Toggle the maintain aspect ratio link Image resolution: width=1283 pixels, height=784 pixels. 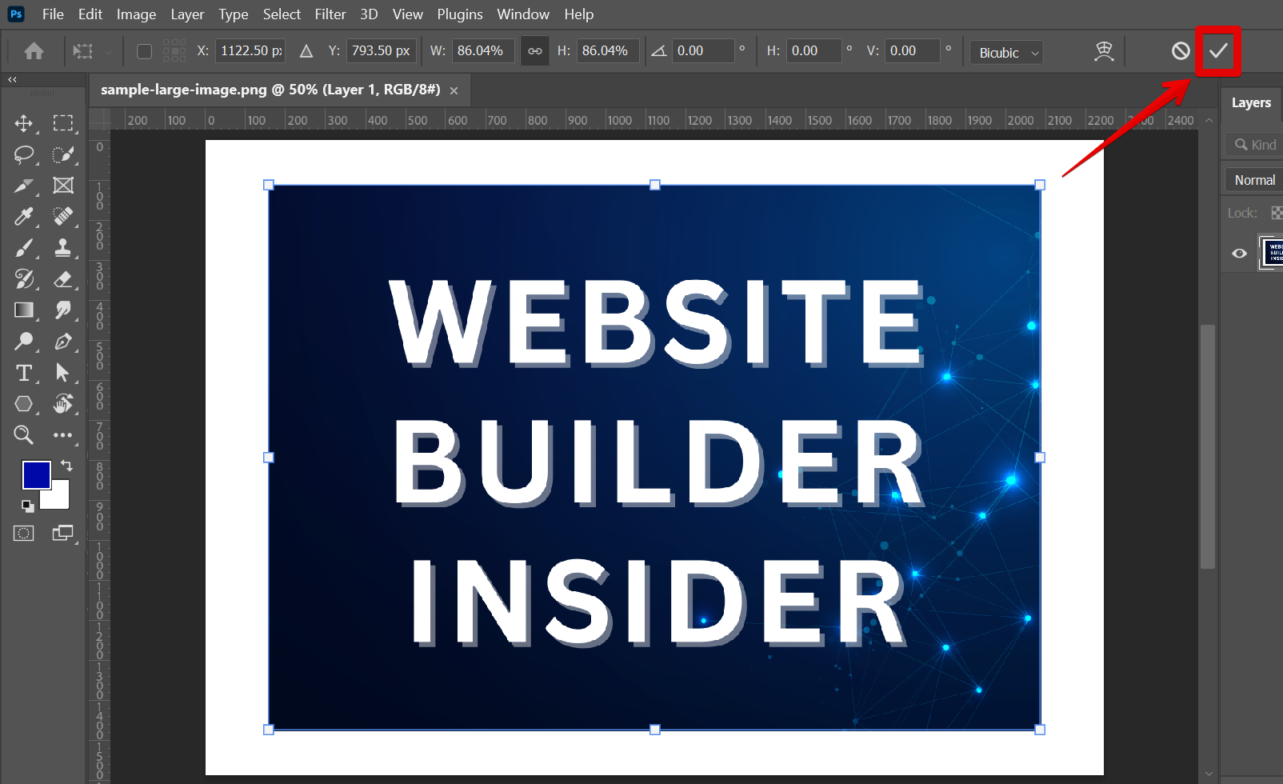click(x=535, y=51)
